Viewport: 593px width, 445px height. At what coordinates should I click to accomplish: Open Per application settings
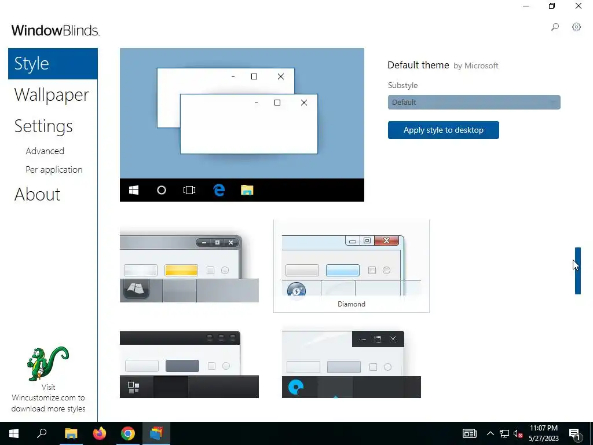[54, 170]
